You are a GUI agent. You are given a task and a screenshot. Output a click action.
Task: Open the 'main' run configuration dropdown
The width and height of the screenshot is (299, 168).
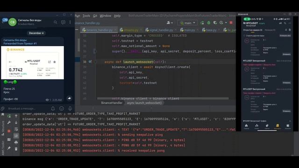coord(188,23)
